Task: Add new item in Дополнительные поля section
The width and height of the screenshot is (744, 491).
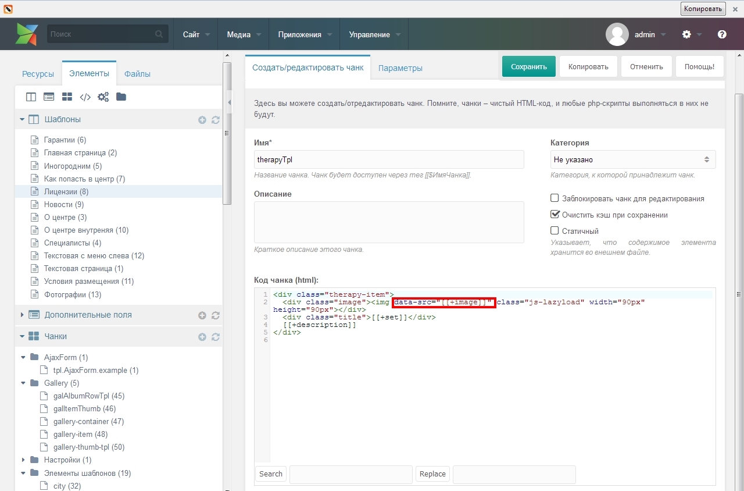Action: click(x=202, y=315)
